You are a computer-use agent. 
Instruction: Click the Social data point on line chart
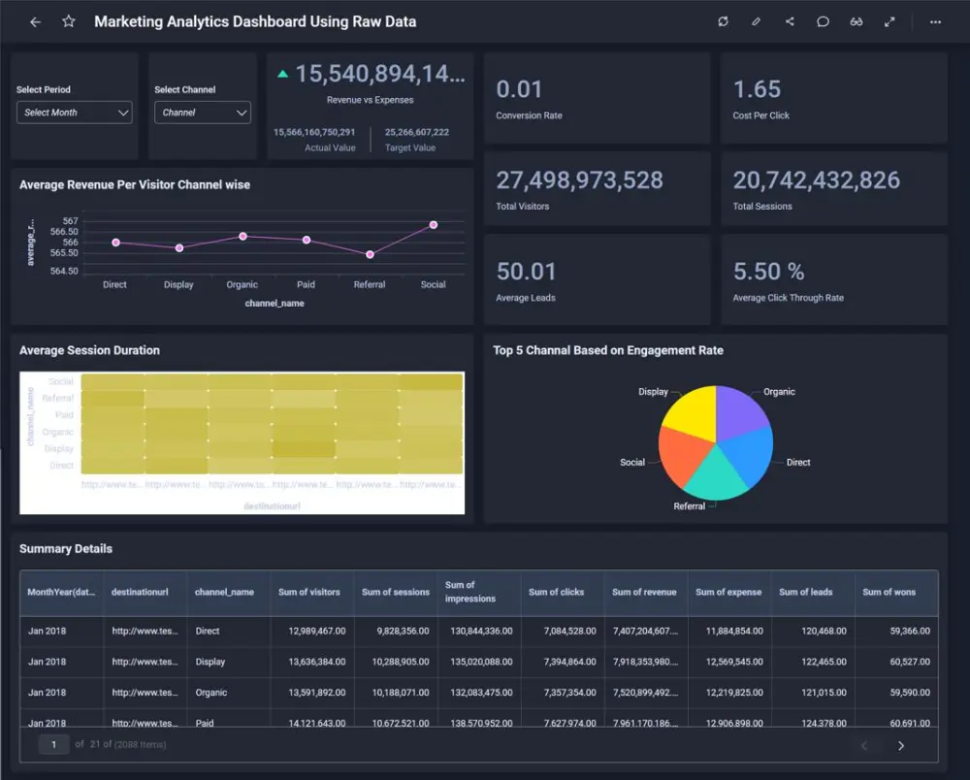click(433, 225)
